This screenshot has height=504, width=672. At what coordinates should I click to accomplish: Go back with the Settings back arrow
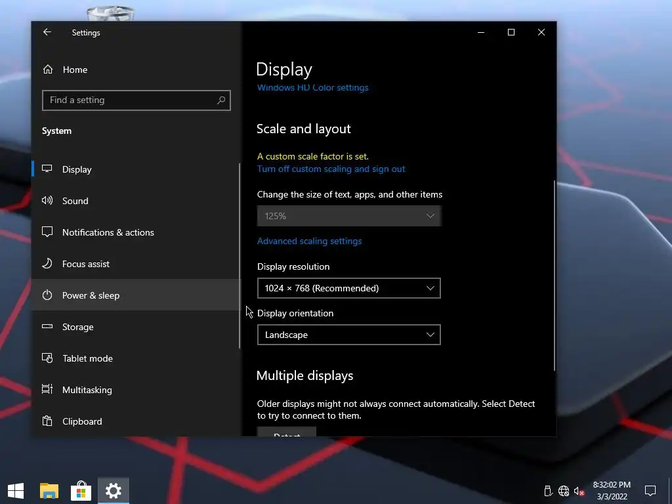pyautogui.click(x=47, y=32)
